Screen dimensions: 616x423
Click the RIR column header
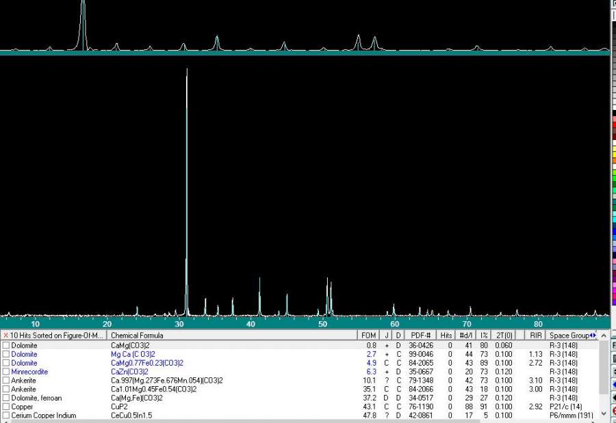(535, 336)
